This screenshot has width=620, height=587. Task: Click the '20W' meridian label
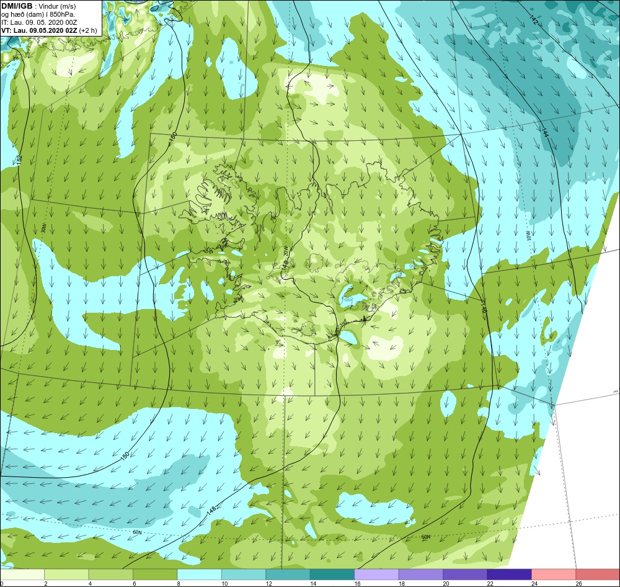pyautogui.click(x=285, y=251)
